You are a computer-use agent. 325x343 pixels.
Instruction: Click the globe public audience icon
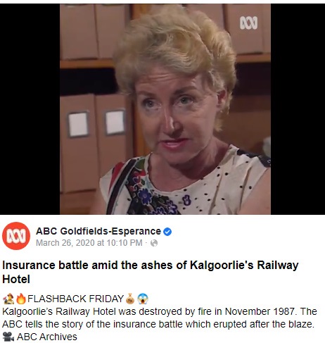(154, 243)
